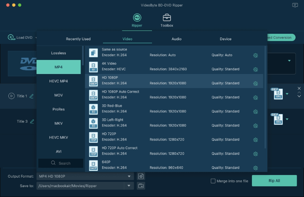Select "Resolution: 960x640" in the 640P row
The width and height of the screenshot is (304, 197).
pos(166,167)
